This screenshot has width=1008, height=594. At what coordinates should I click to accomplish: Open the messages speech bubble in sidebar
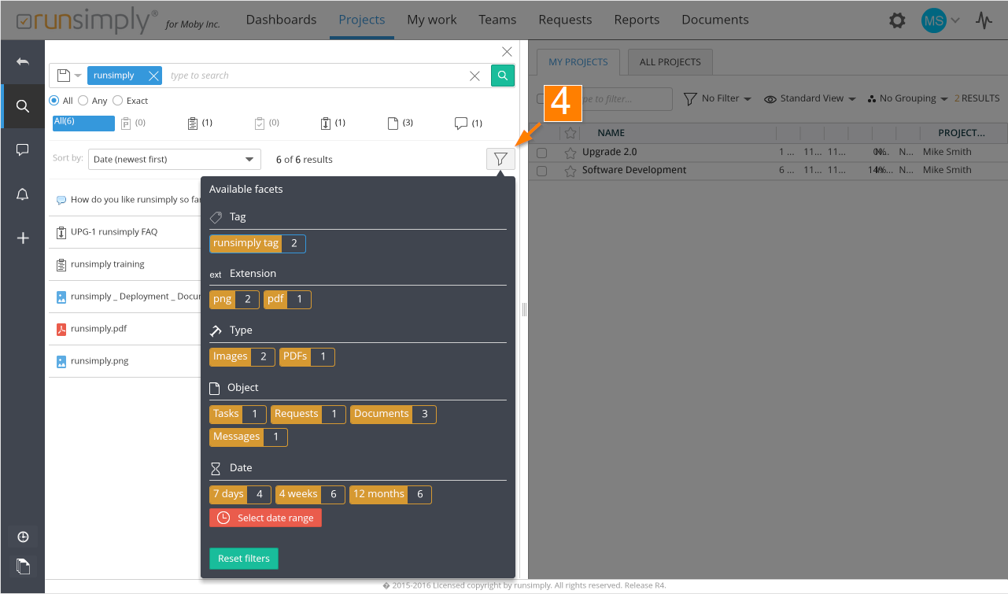coord(23,150)
